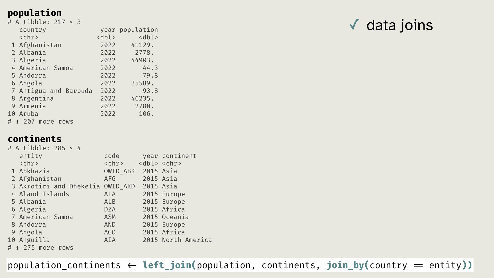Click the population_continents variable name
Screen dimensions: 494x278
tap(64, 265)
